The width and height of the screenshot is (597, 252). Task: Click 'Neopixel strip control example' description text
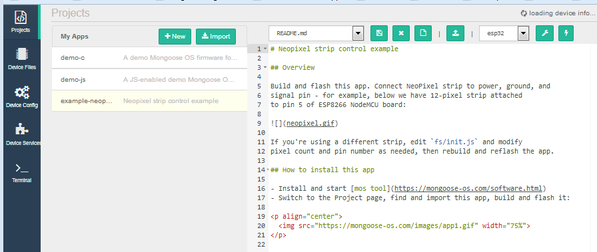(x=171, y=100)
